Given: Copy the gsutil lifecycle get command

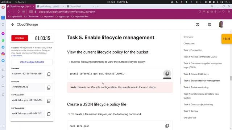Looking at the screenshot, I should pos(167,73).
